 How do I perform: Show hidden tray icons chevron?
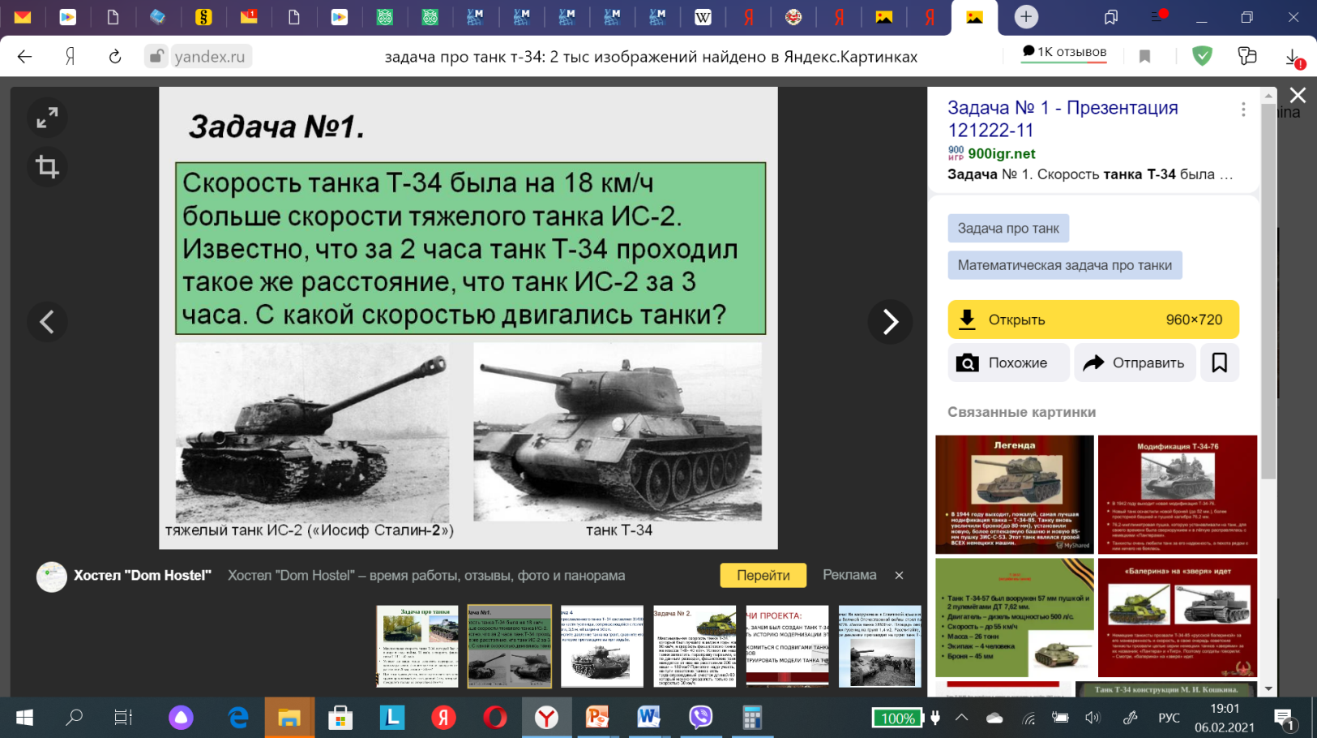click(962, 718)
